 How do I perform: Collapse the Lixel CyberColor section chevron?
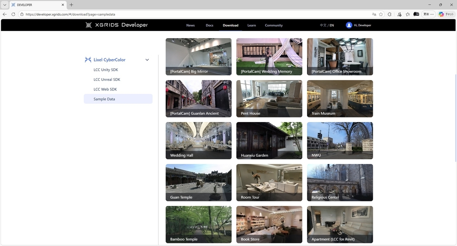(147, 60)
